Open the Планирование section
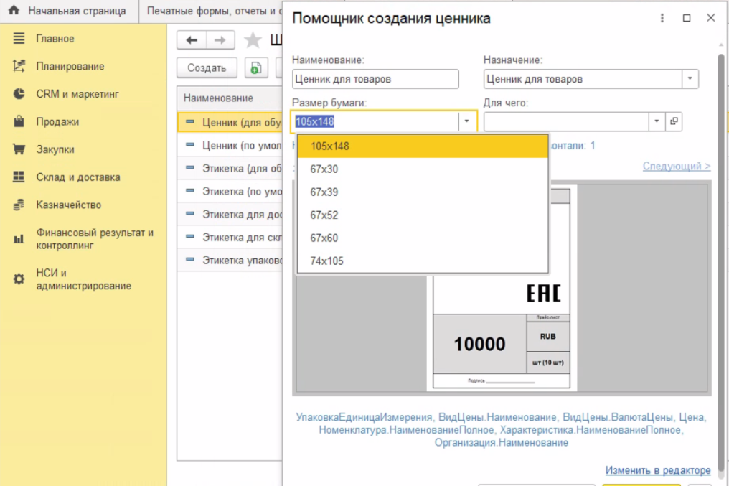 tap(70, 67)
